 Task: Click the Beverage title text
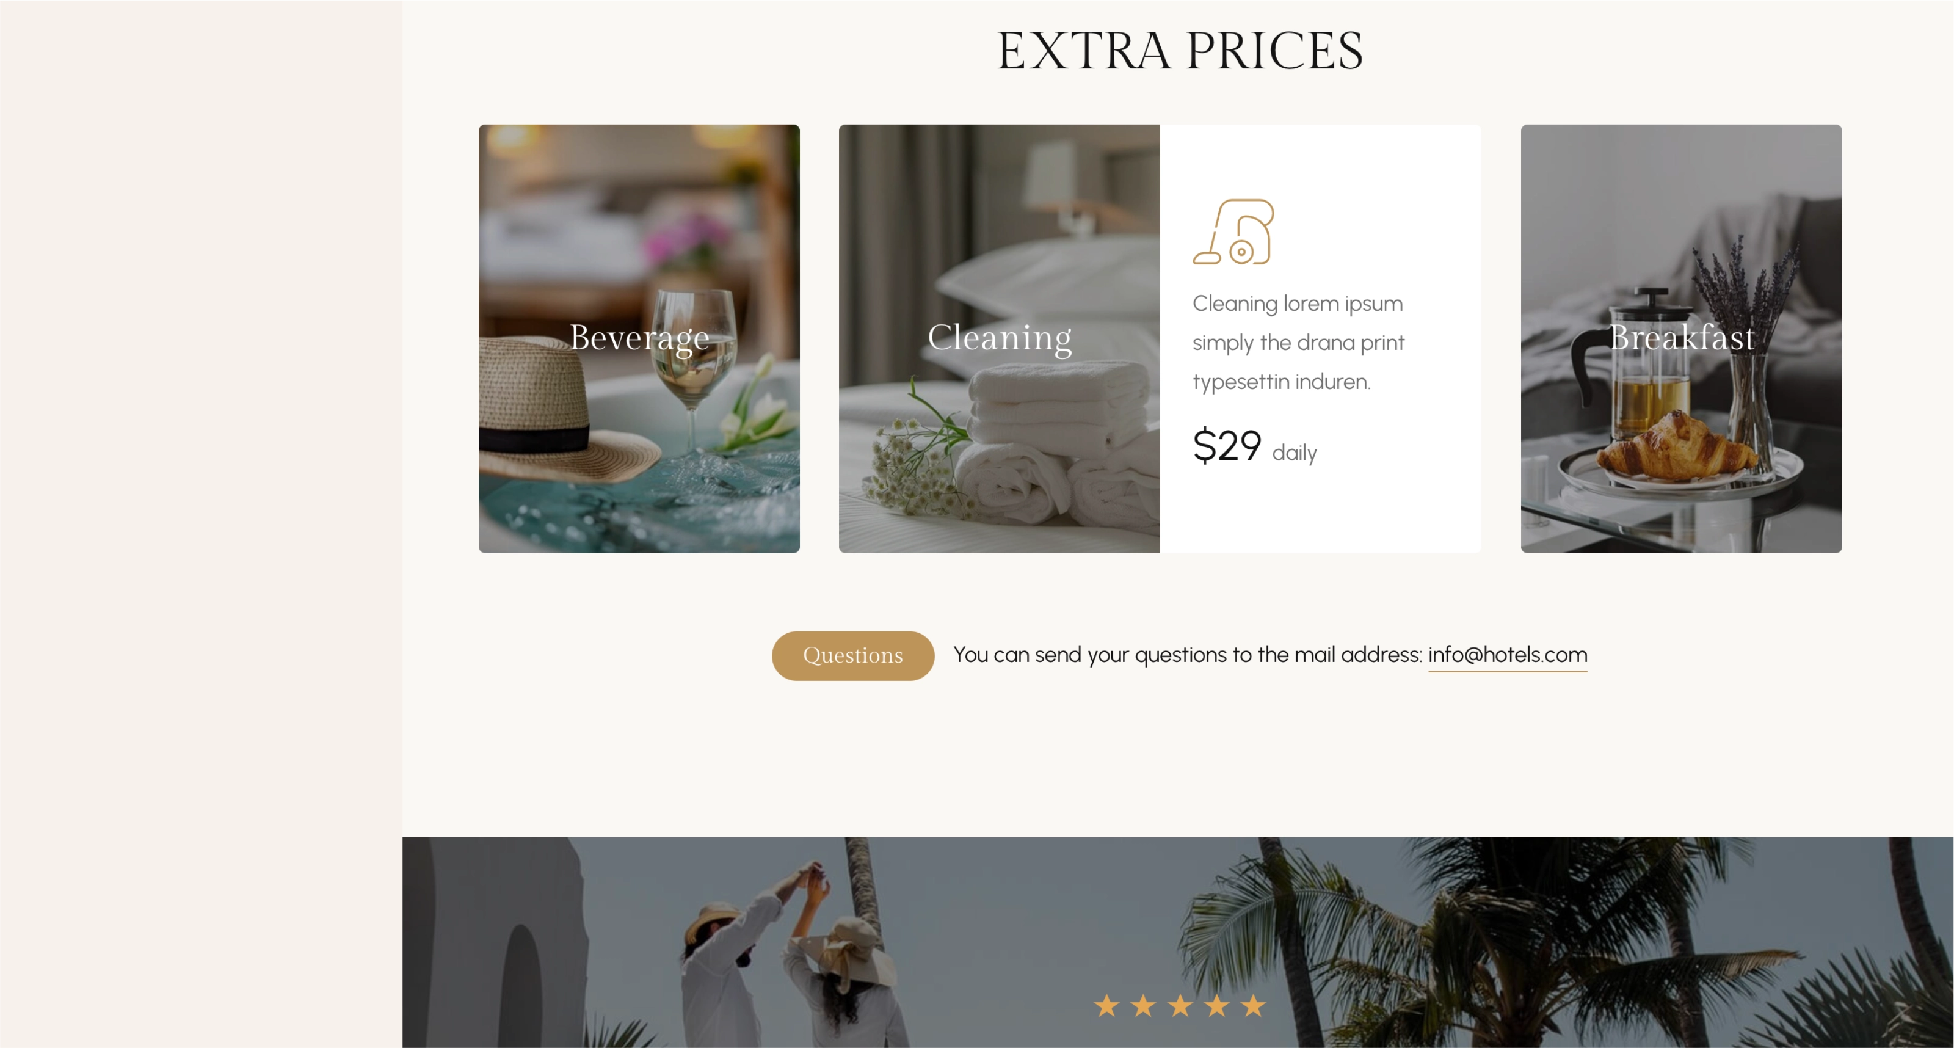click(639, 338)
